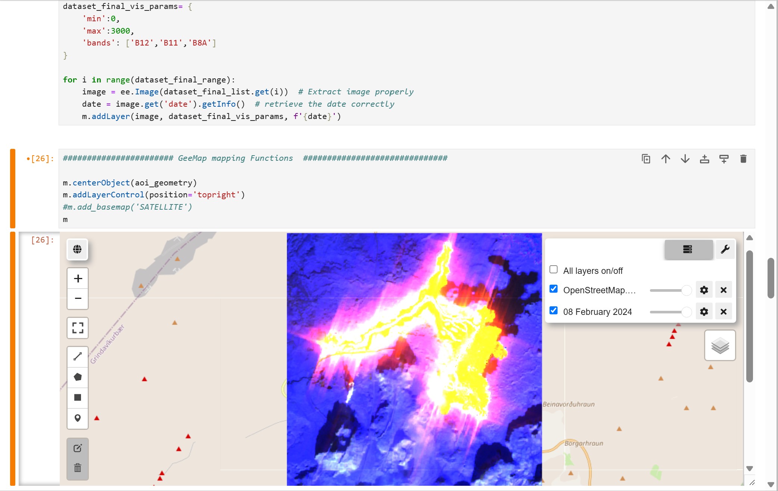Select the draw polyline tool
This screenshot has width=778, height=491.
pos(78,357)
